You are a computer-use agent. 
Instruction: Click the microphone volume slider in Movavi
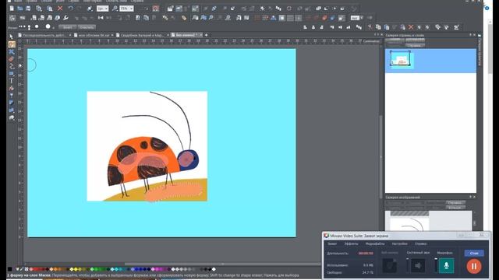pos(436,265)
